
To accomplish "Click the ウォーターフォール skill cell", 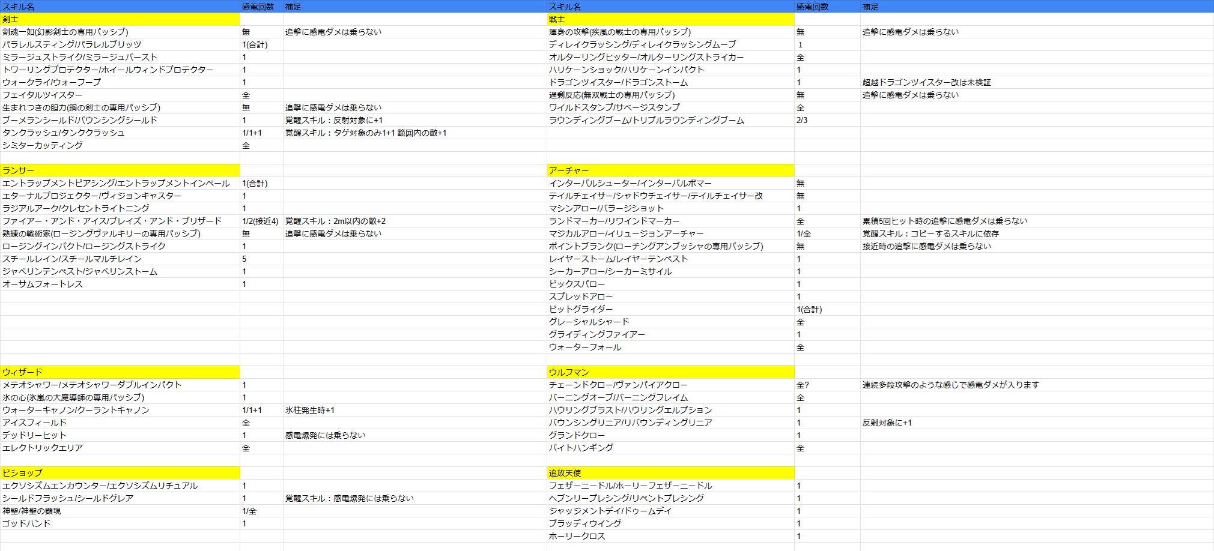I will point(670,347).
